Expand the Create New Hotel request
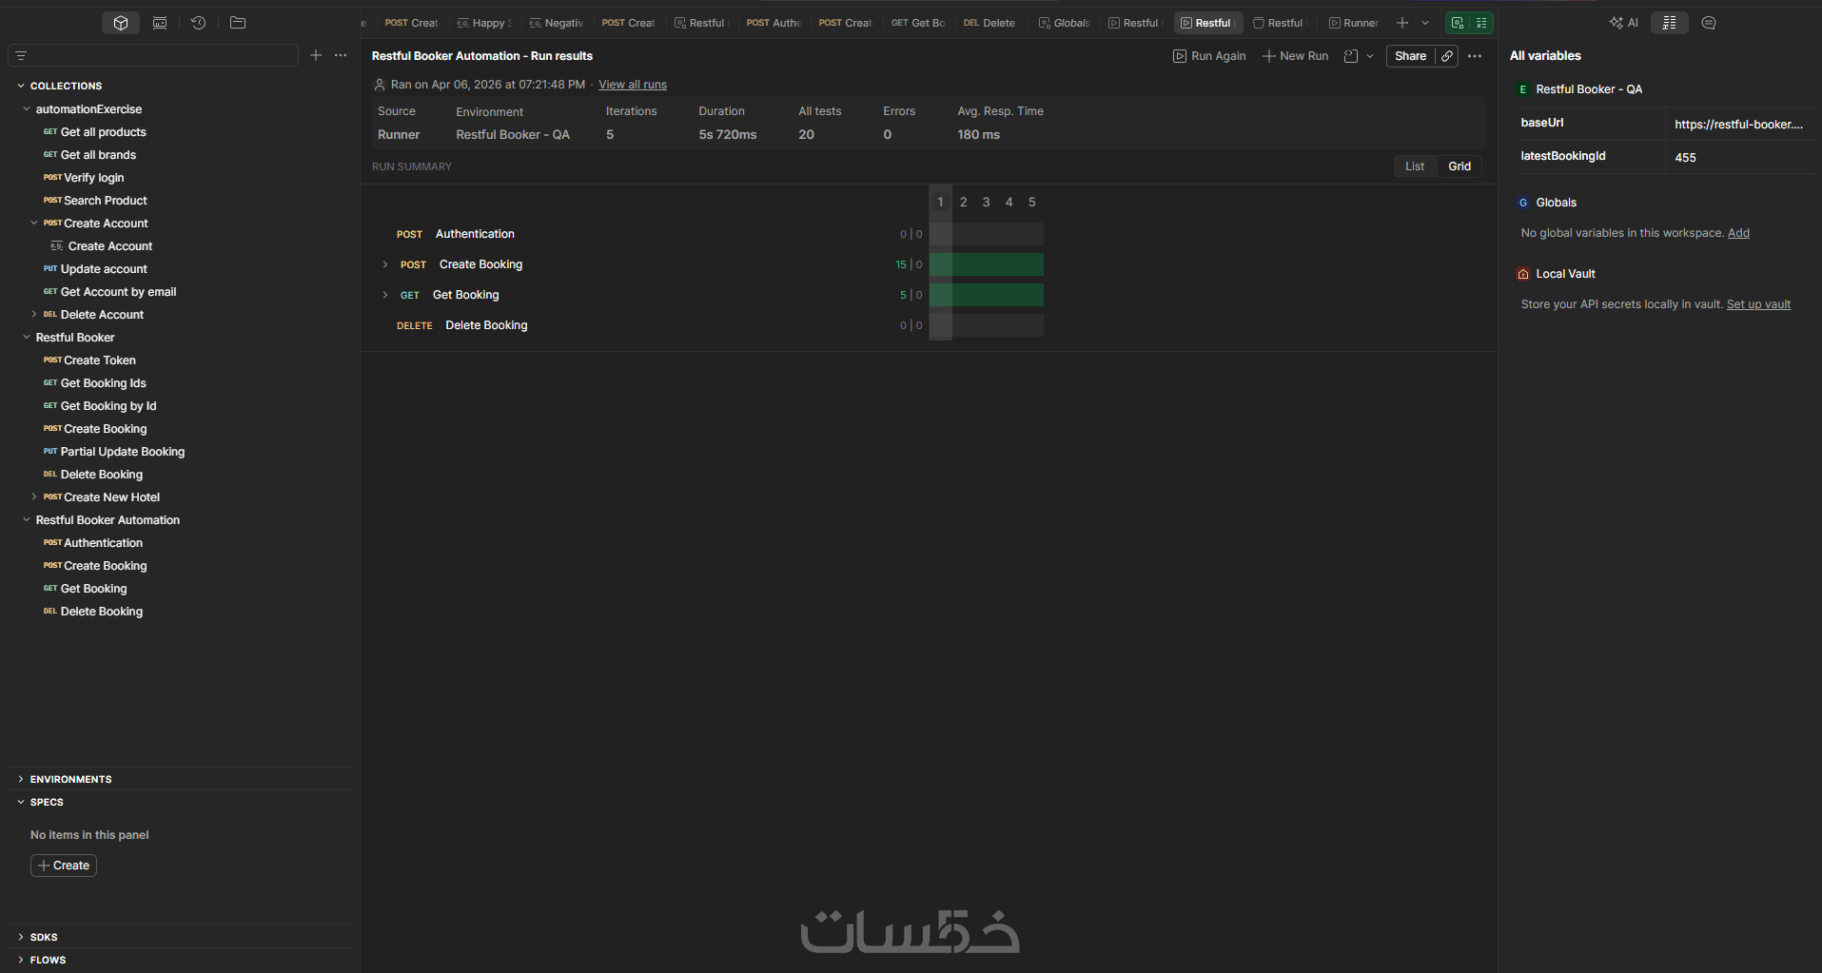Image resolution: width=1822 pixels, height=973 pixels. (x=34, y=497)
